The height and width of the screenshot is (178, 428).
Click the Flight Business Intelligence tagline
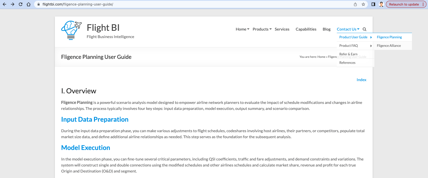[x=110, y=37]
